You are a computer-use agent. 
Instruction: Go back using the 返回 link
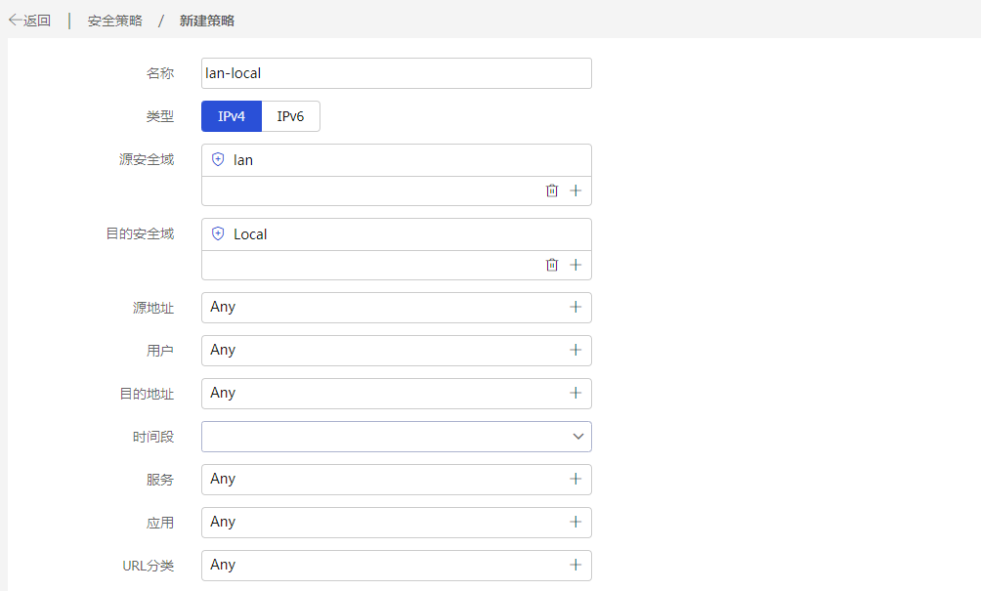tap(29, 21)
